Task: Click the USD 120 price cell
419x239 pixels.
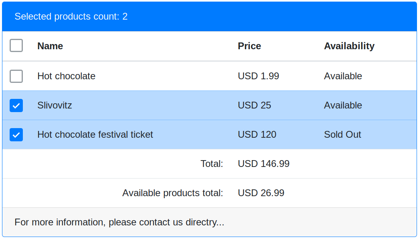Action: click(257, 135)
